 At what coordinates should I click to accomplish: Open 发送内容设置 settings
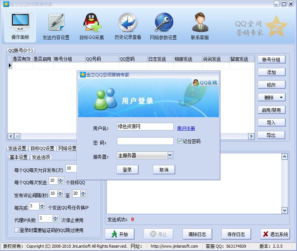pos(55,26)
